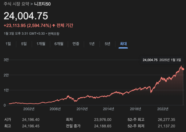Click the chart endpoint dot marker

pyautogui.click(x=183, y=69)
